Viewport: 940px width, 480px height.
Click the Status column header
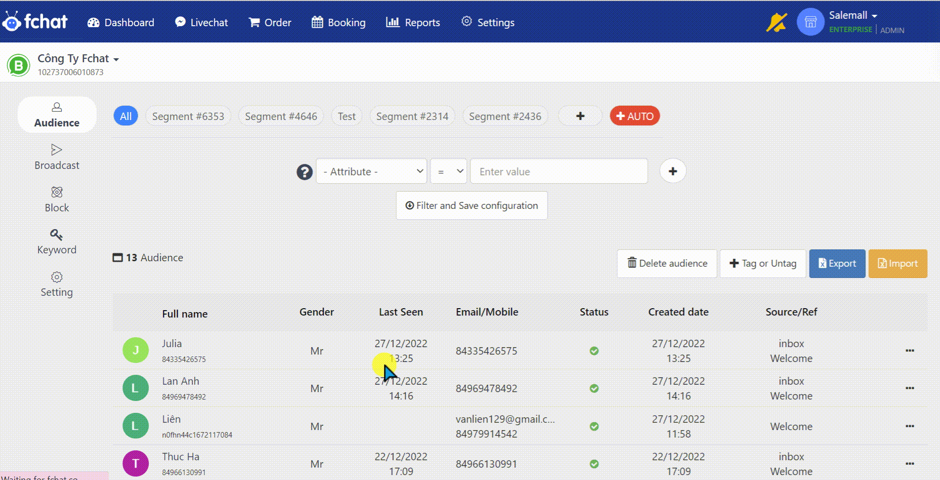594,312
